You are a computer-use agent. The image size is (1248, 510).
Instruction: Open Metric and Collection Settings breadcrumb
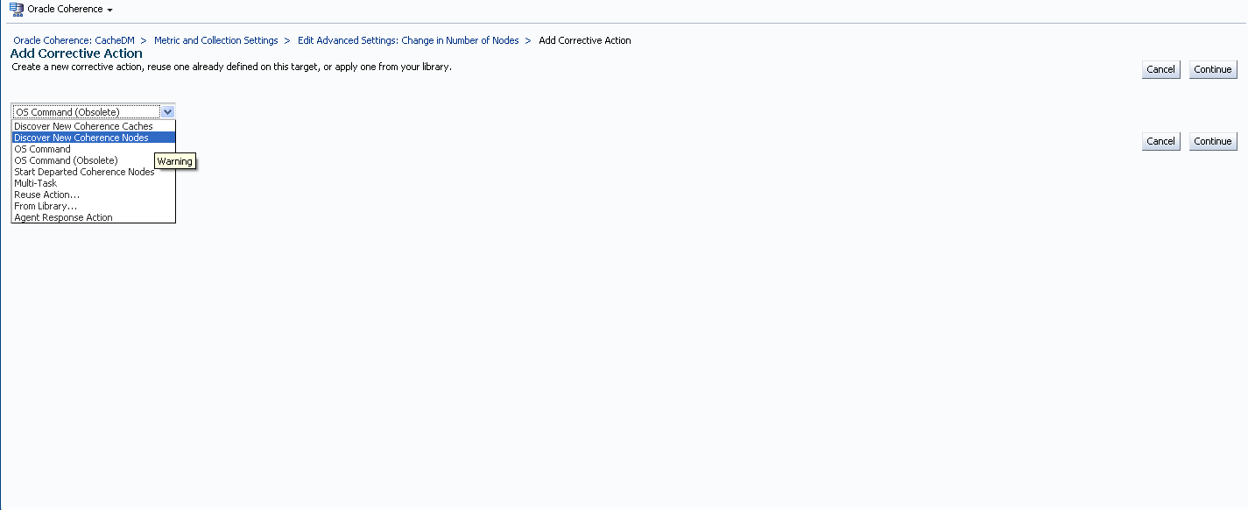[215, 40]
